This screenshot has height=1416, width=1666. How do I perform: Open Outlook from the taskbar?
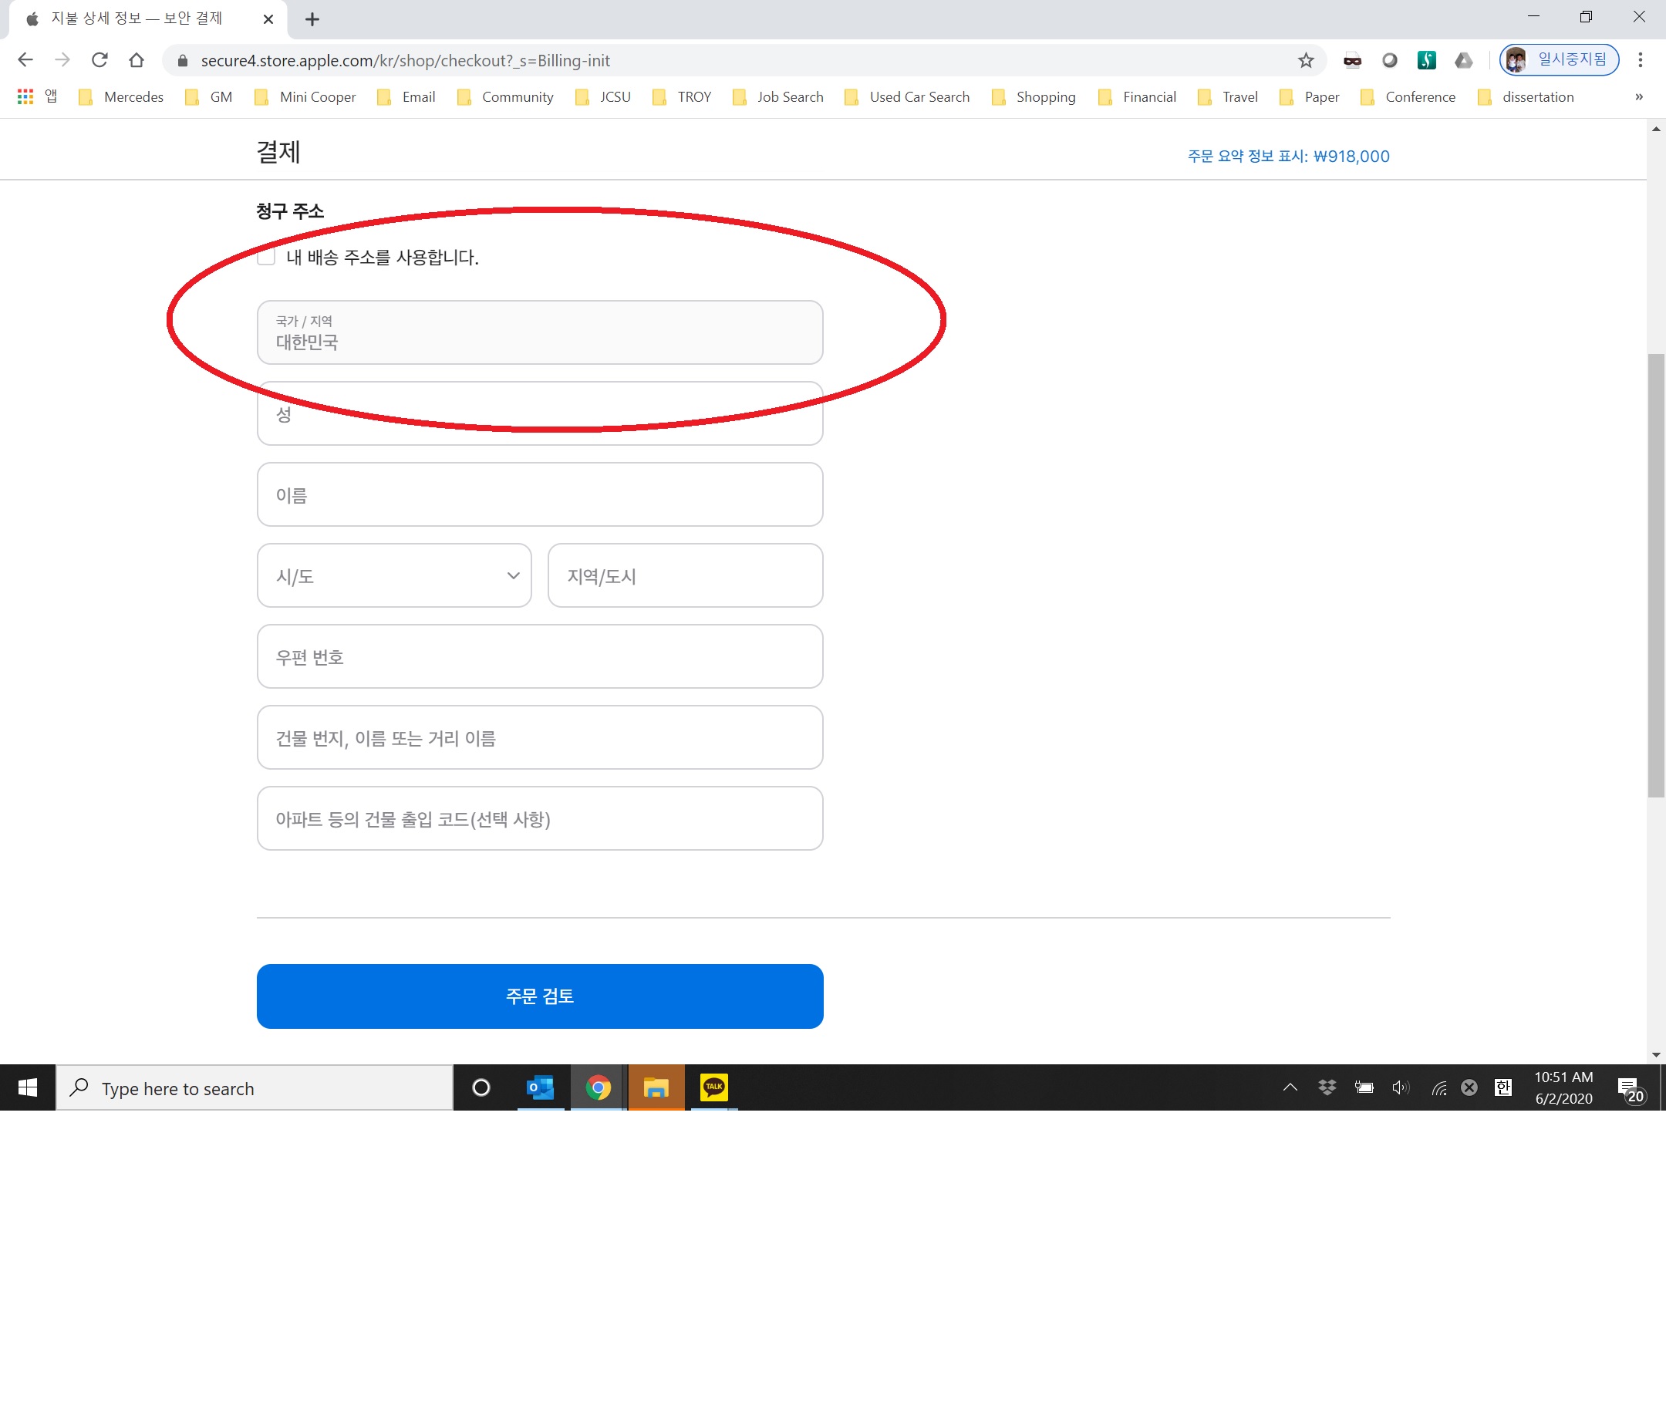[541, 1087]
